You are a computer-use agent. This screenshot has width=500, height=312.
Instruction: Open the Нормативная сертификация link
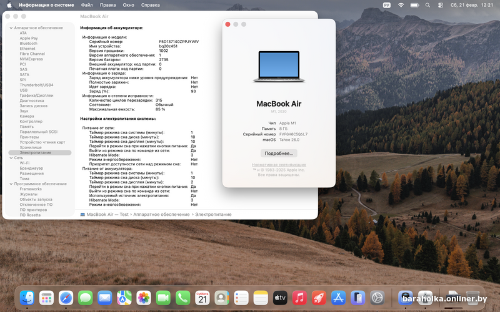point(279,165)
